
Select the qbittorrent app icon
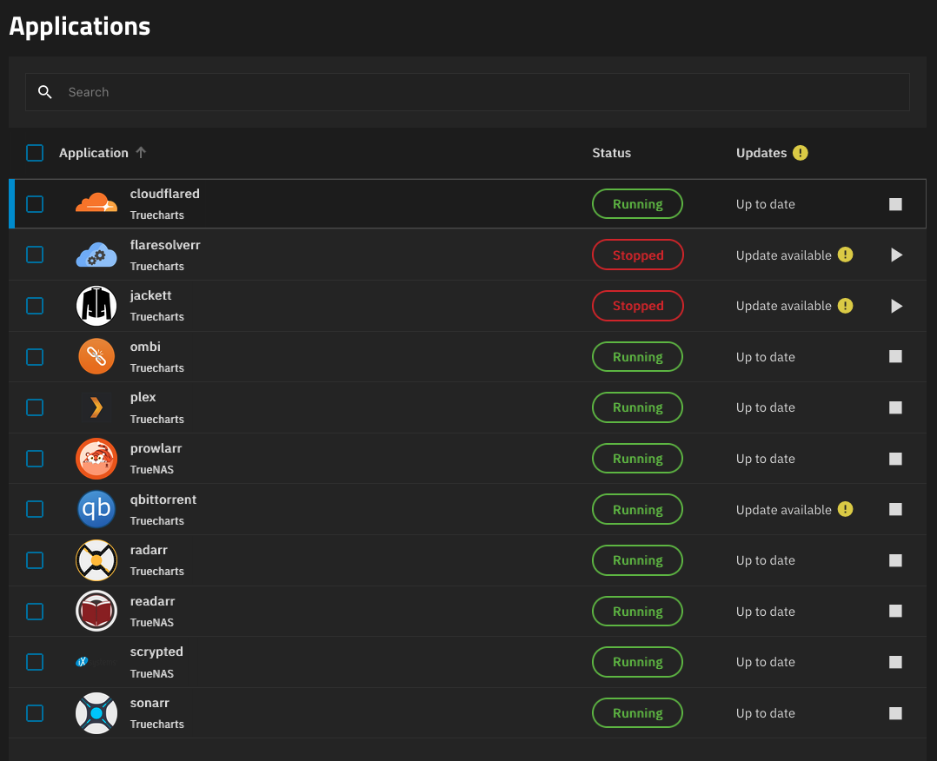click(x=96, y=509)
